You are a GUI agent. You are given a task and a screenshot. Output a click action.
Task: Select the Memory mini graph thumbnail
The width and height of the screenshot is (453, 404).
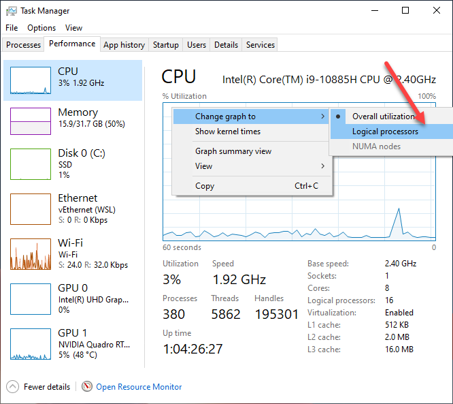31,121
